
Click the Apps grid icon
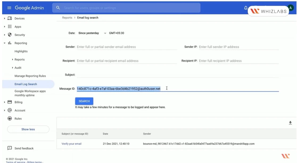point(10,27)
